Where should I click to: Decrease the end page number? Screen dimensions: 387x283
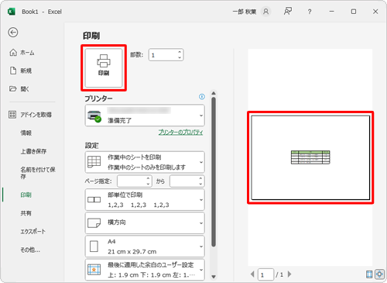[x=200, y=184]
